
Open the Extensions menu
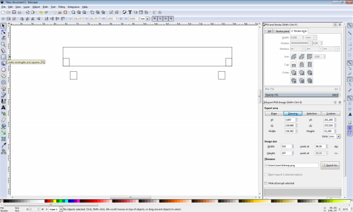tap(73, 7)
